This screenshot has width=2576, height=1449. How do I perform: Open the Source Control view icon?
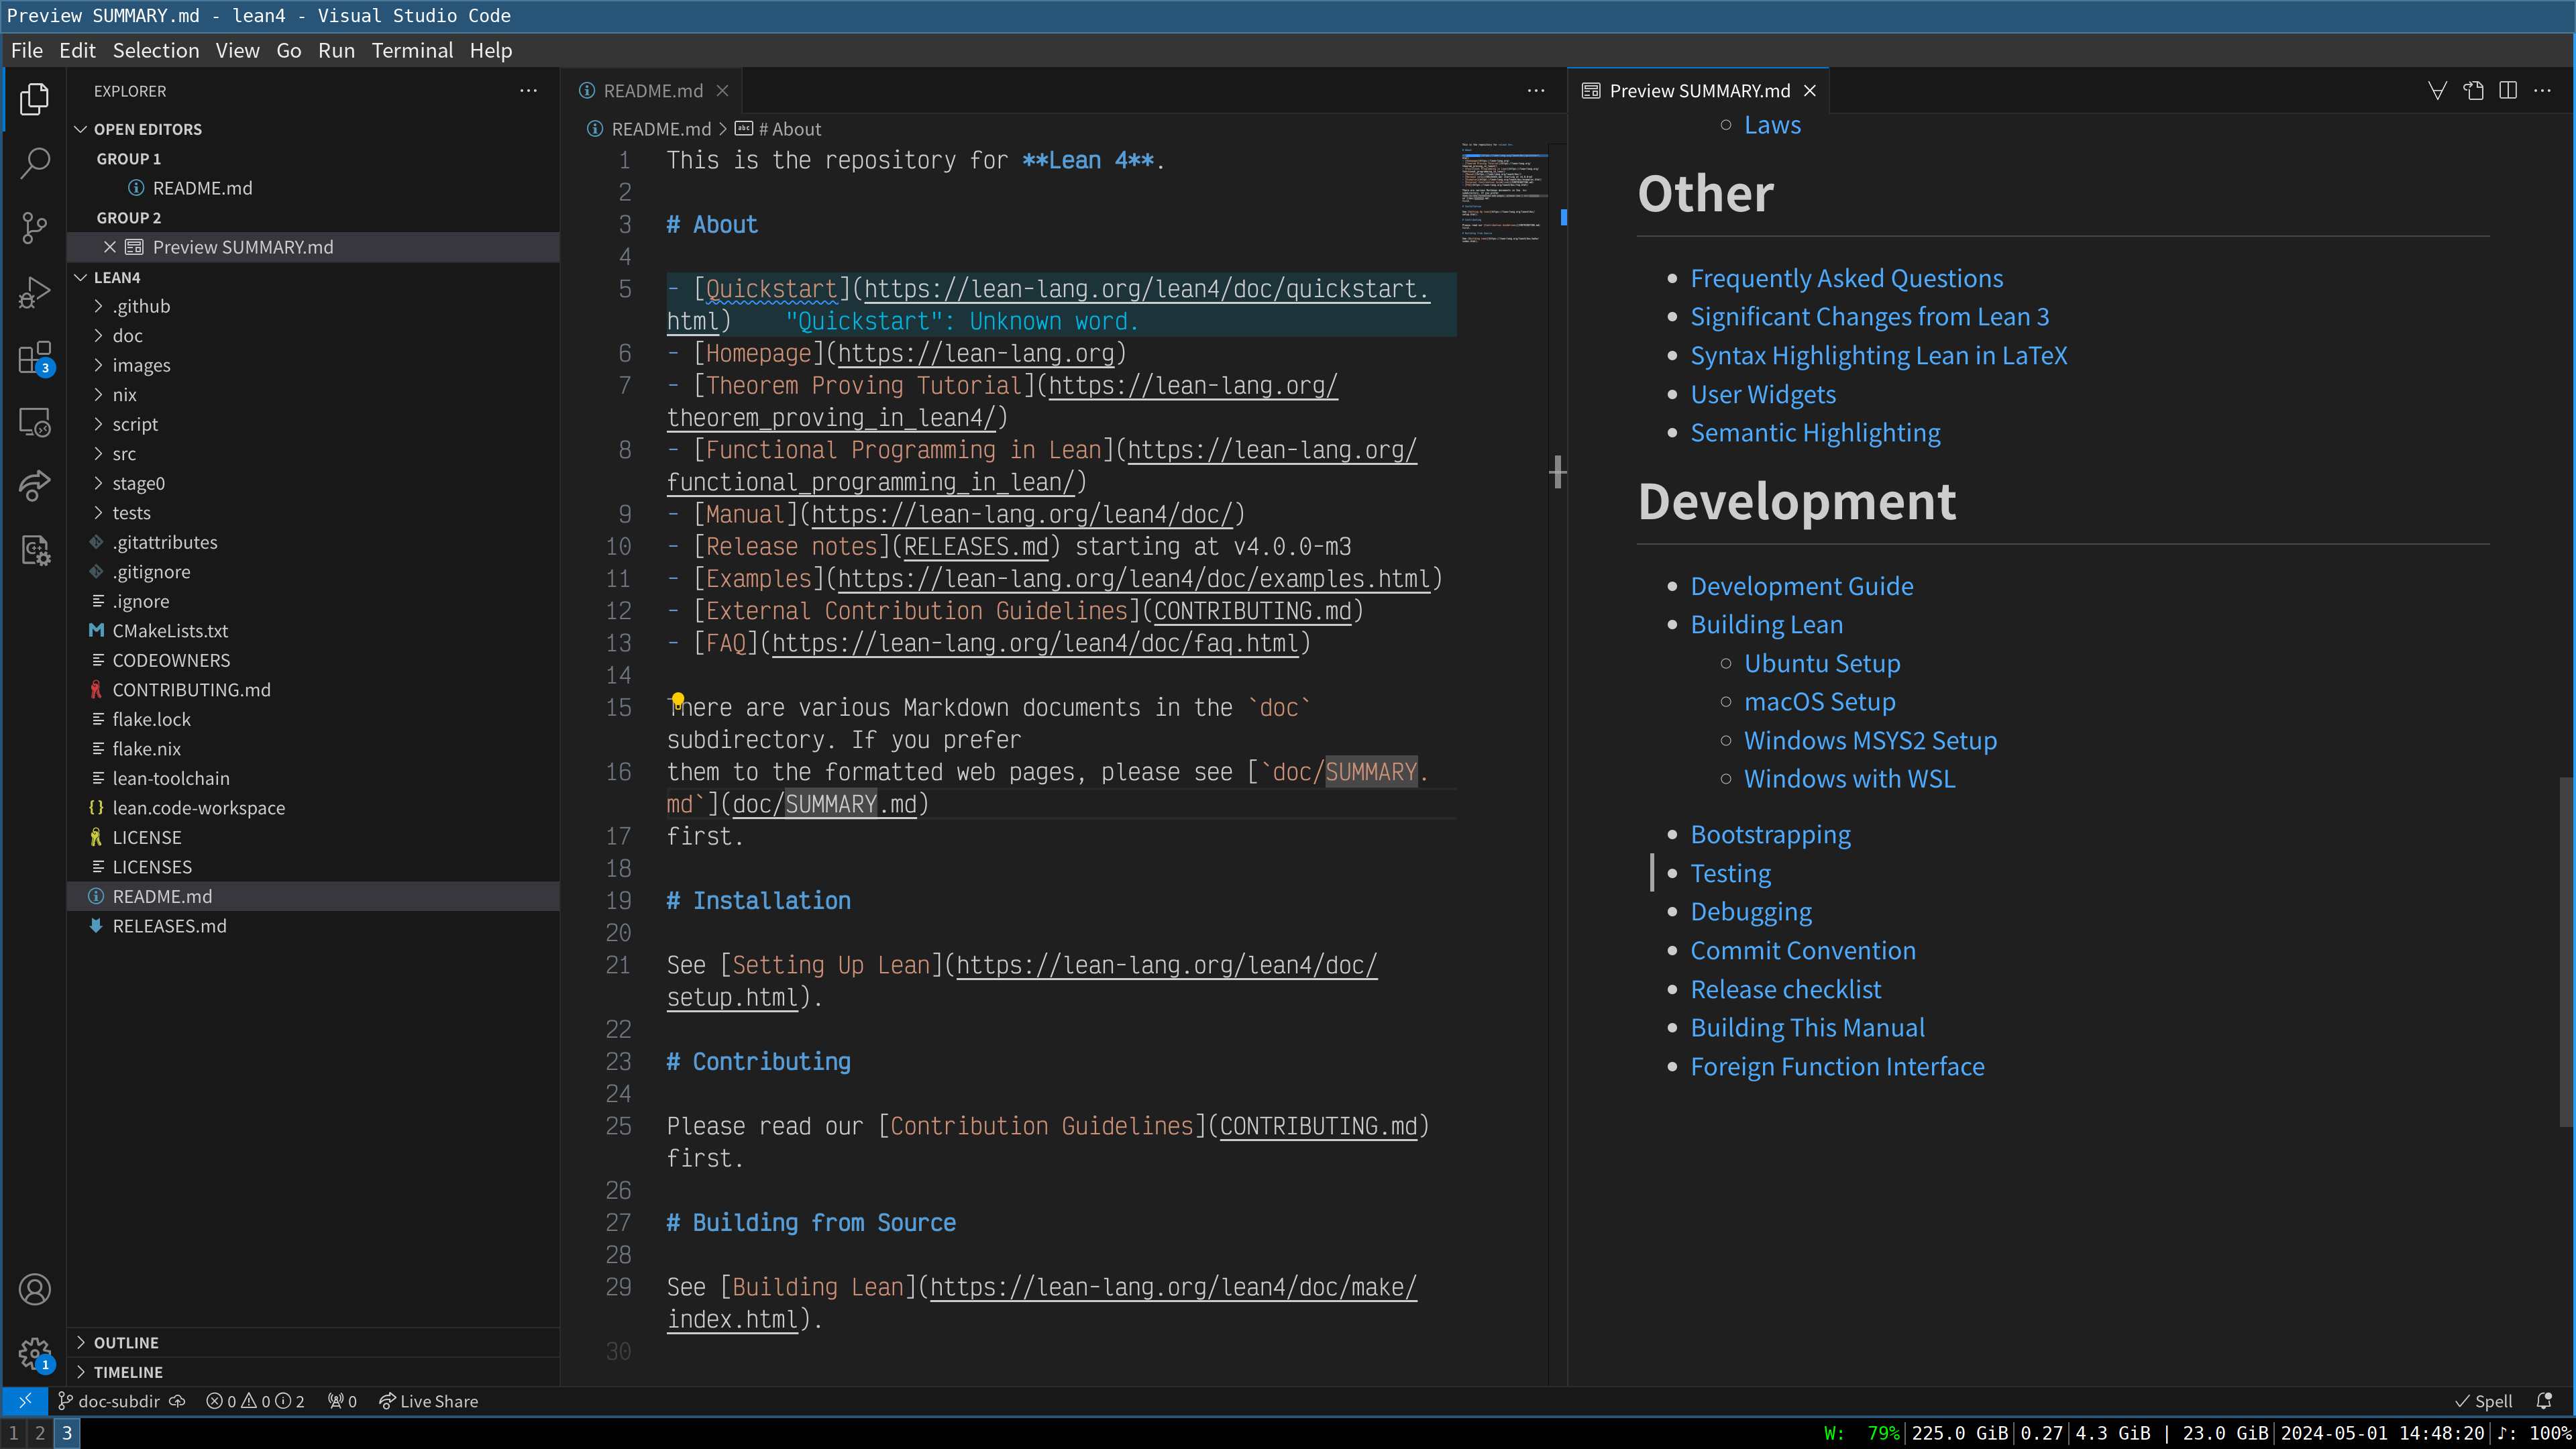[34, 228]
